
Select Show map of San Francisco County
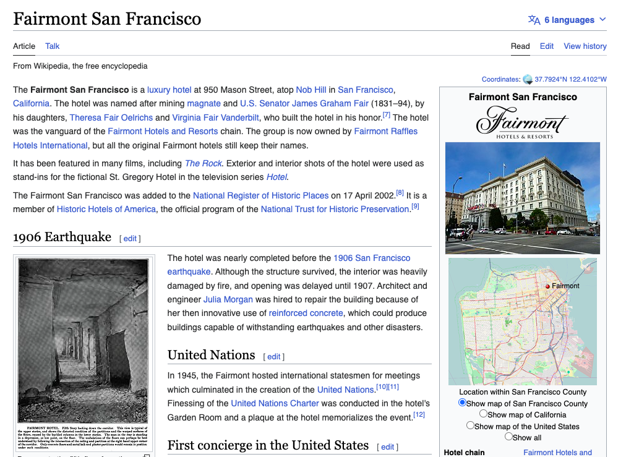[462, 403]
